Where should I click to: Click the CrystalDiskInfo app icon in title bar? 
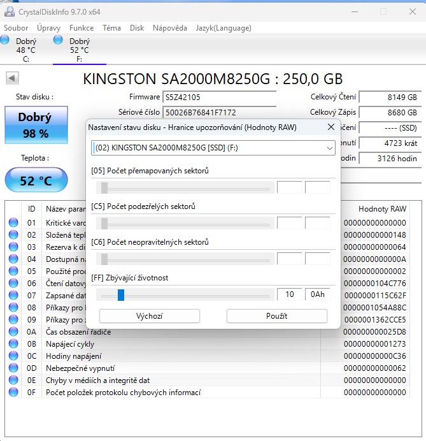point(10,11)
